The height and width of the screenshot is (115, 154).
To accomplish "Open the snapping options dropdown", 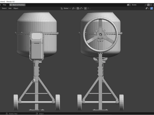I will tap(81, 8).
